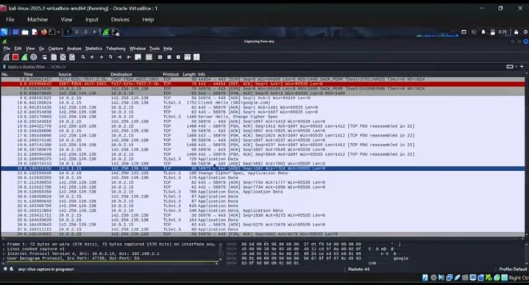Viewport: 529px width, 285px height.
Task: Sort packets by the Time column header
Action: [28, 74]
